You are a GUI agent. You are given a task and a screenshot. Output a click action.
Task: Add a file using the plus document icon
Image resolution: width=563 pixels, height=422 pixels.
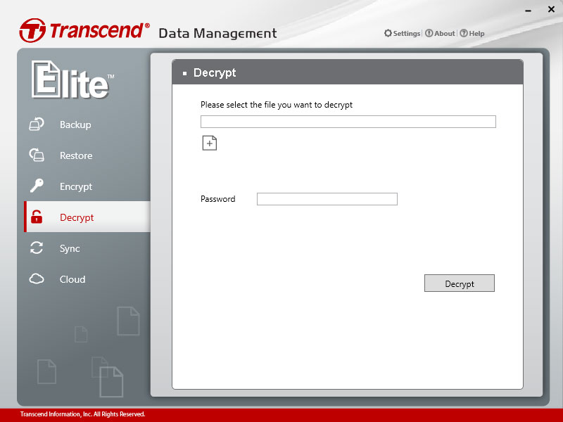210,143
